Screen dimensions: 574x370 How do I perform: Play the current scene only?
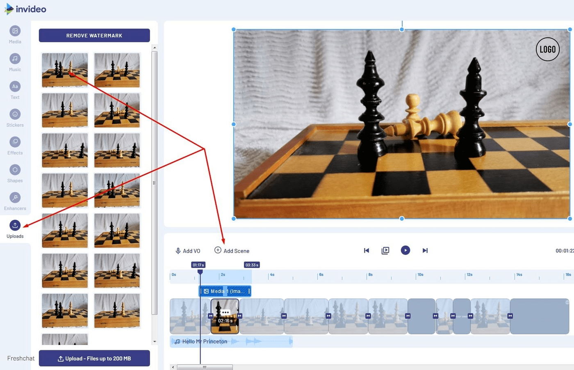click(x=385, y=251)
